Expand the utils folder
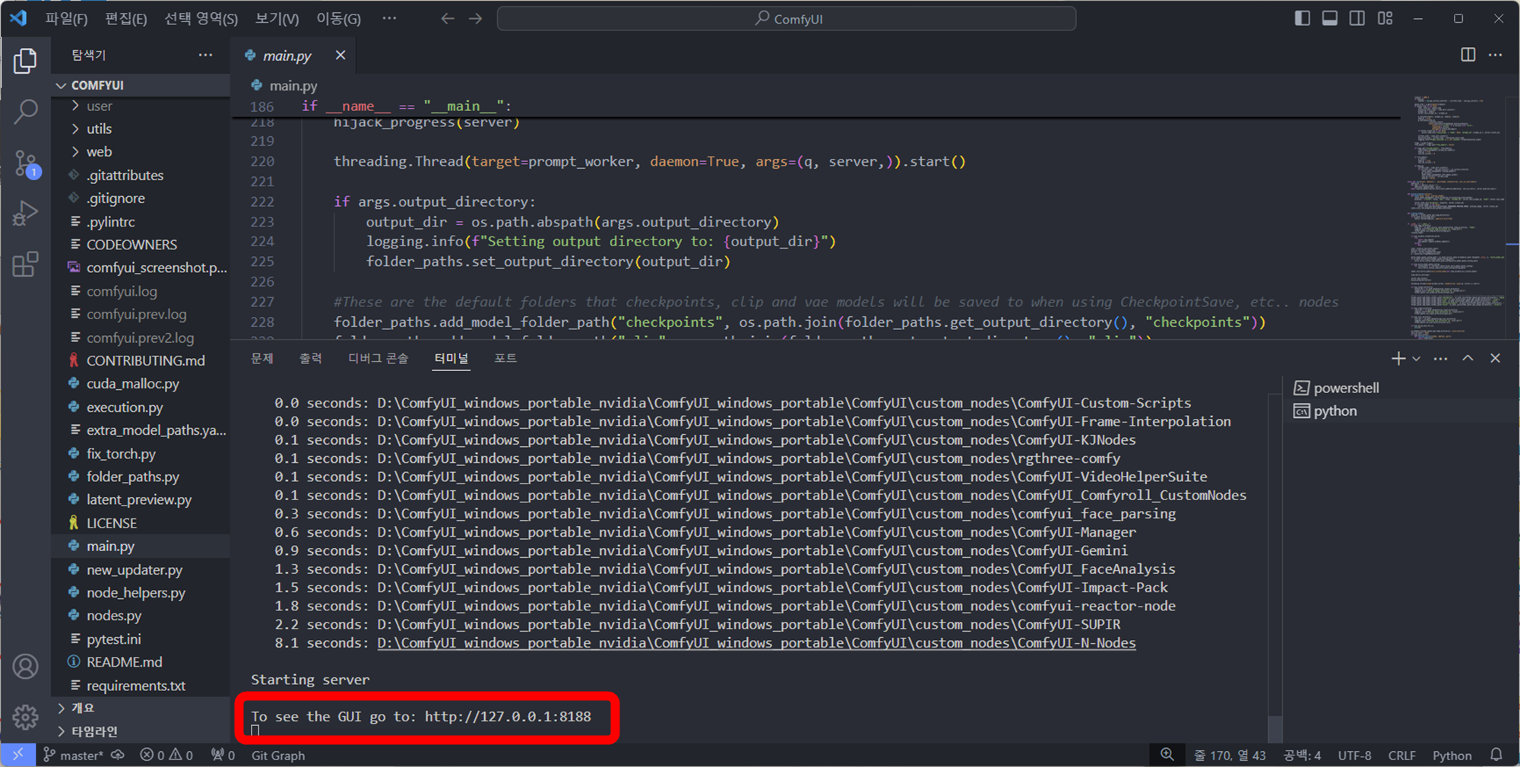This screenshot has height=767, width=1520. (141, 128)
